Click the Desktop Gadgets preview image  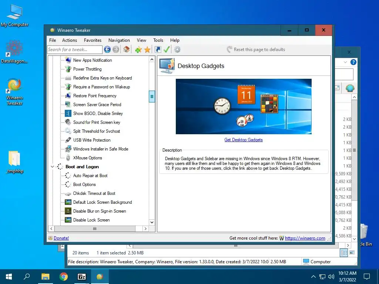tap(244, 106)
